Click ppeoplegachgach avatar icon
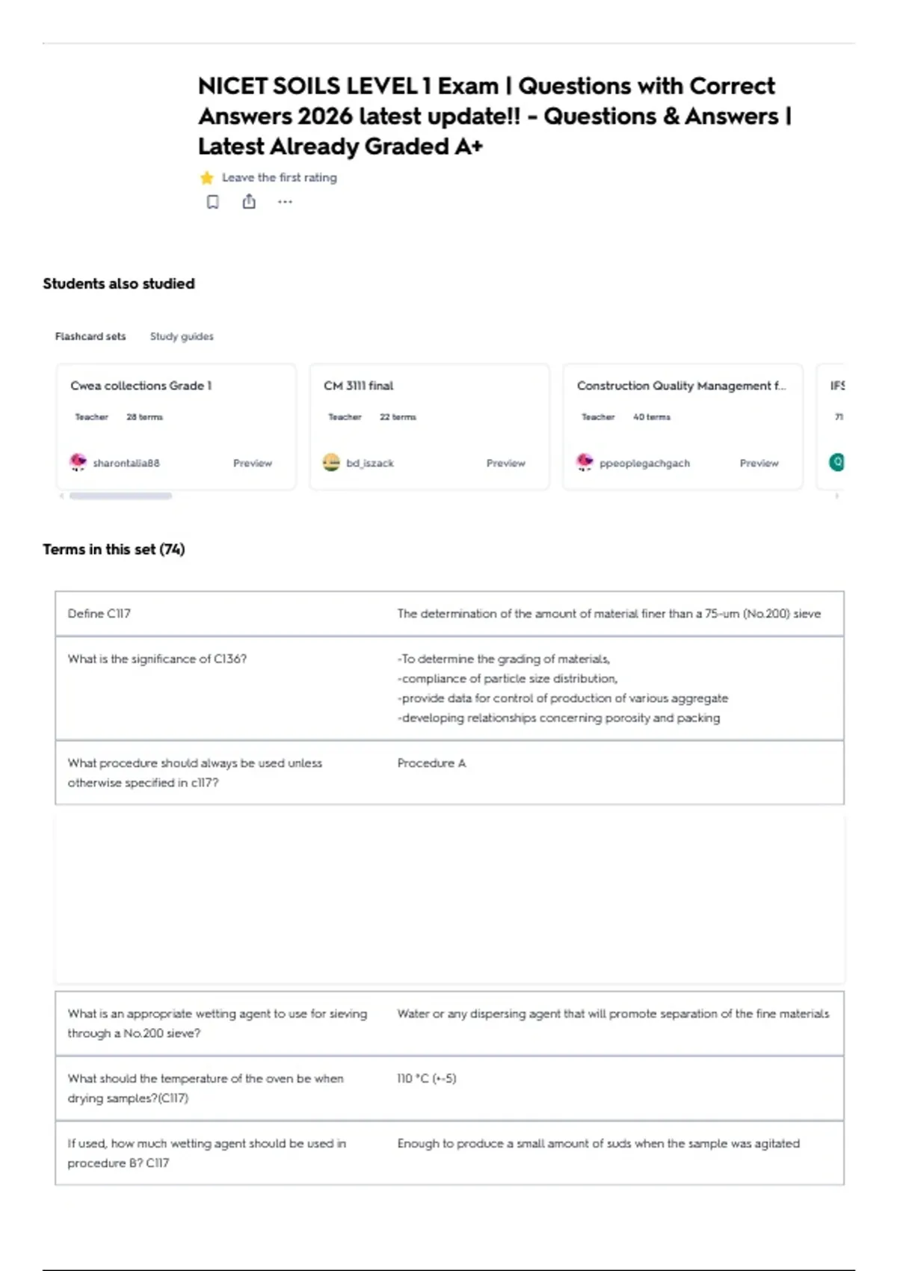 tap(585, 462)
